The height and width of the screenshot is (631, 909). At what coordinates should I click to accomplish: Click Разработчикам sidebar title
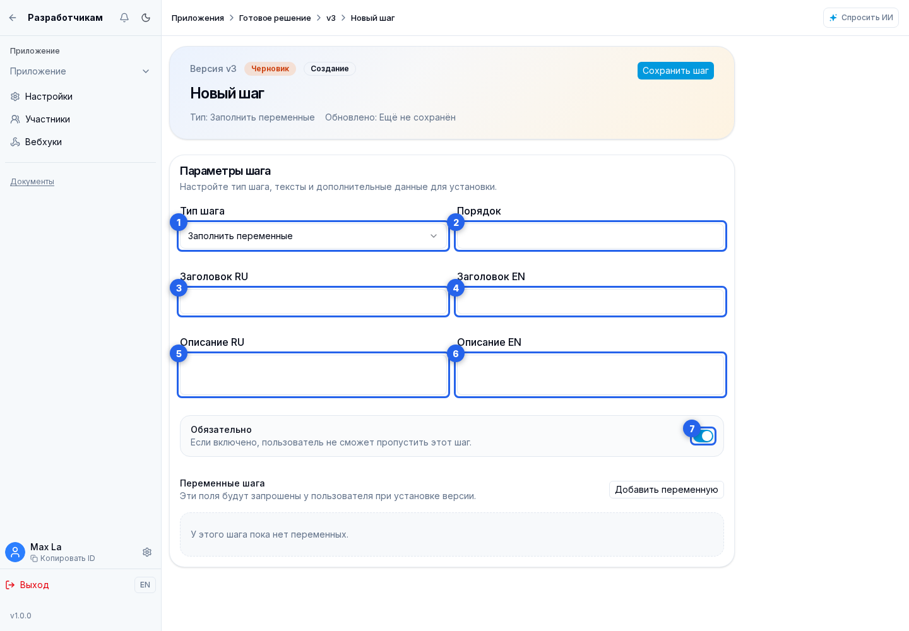coord(65,18)
